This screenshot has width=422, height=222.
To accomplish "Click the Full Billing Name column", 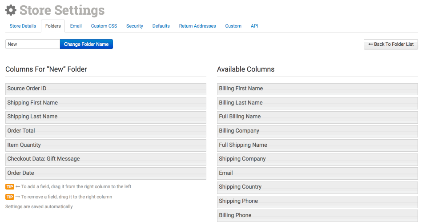I will 318,117.
